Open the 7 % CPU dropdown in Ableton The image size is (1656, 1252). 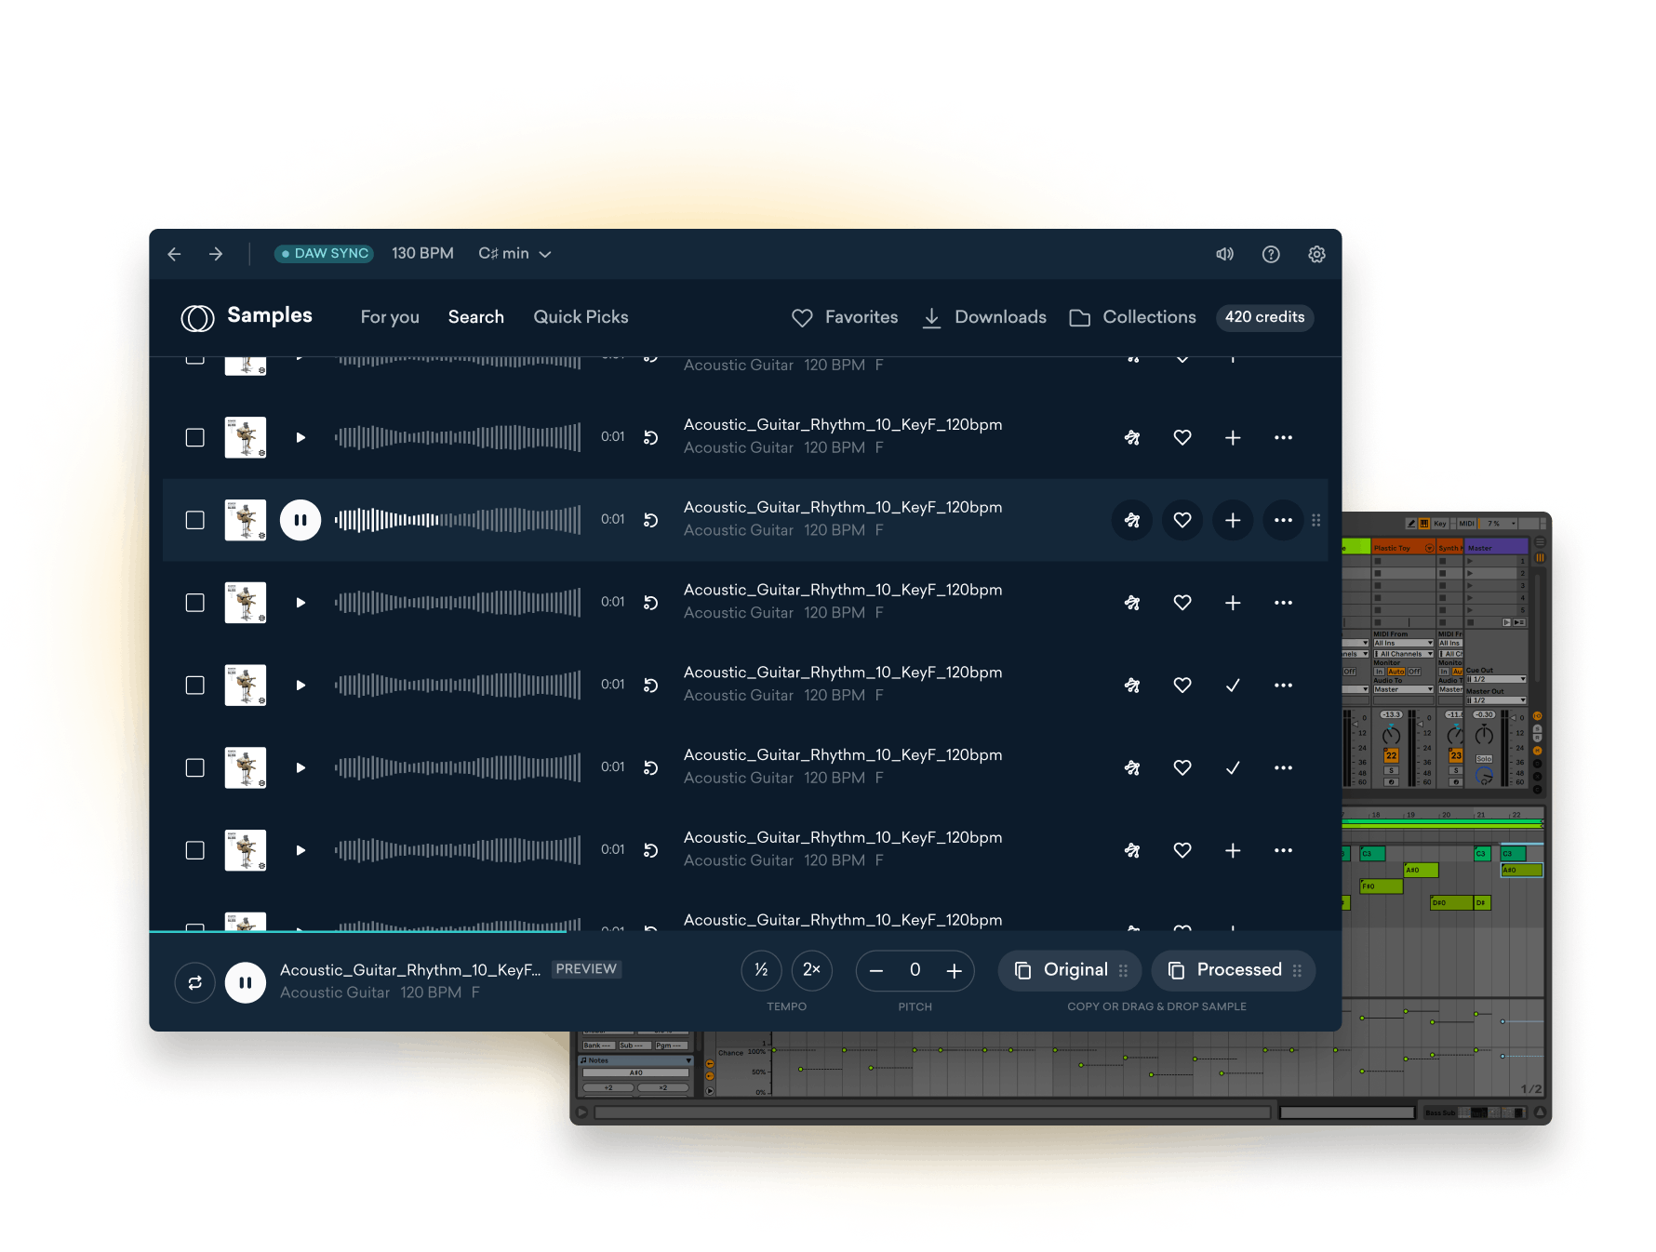[x=1498, y=524]
